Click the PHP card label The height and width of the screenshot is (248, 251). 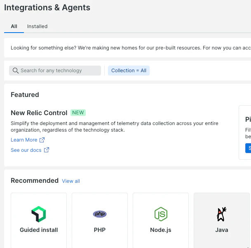[100, 230]
